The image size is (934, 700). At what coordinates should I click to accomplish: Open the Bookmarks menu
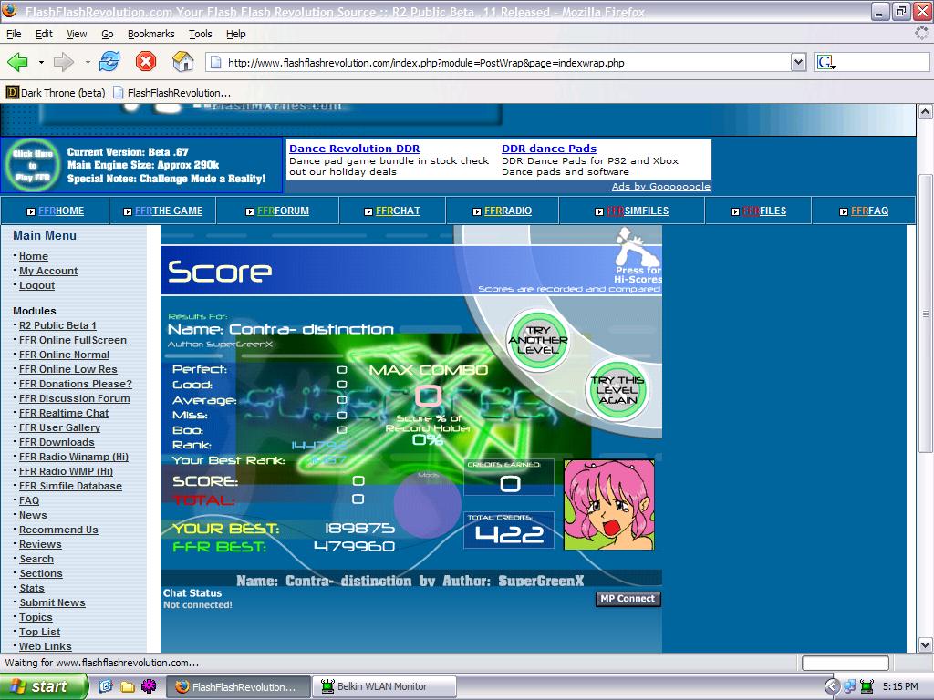coord(151,34)
